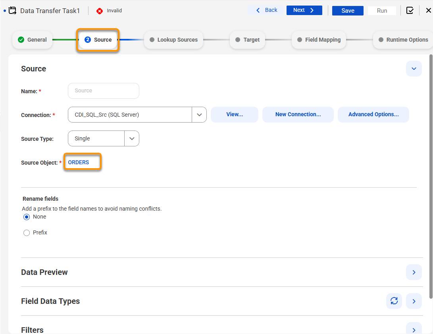The image size is (433, 334).
Task: Click the 'Data Transfer Task1' title
Action: 50,11
